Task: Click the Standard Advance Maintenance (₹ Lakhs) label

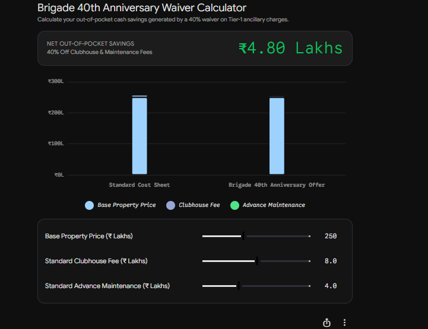Action: click(107, 286)
